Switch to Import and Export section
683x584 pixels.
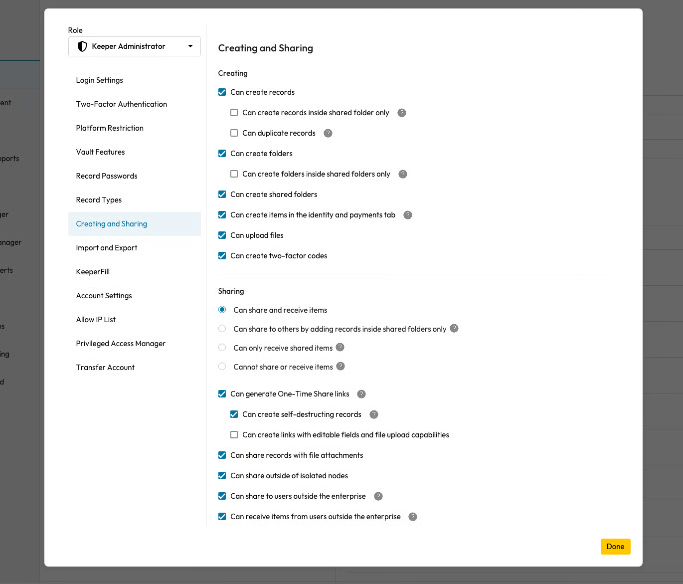107,248
